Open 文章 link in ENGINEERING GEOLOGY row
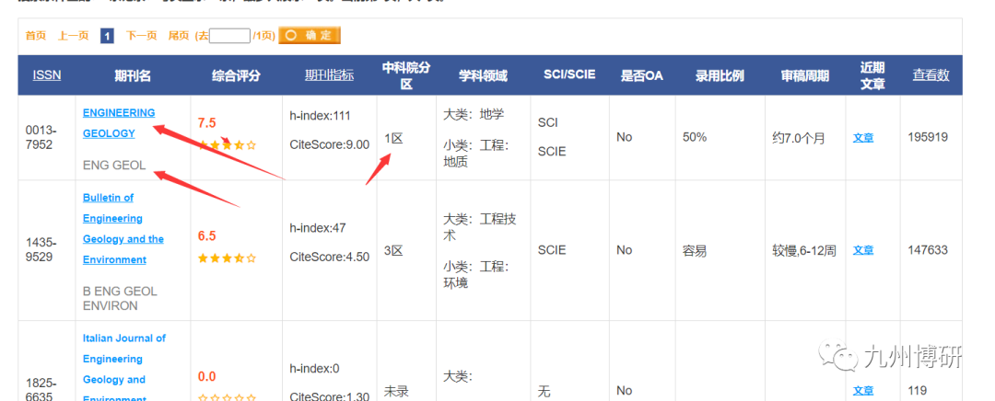This screenshot has height=401, width=995. pyautogui.click(x=863, y=137)
